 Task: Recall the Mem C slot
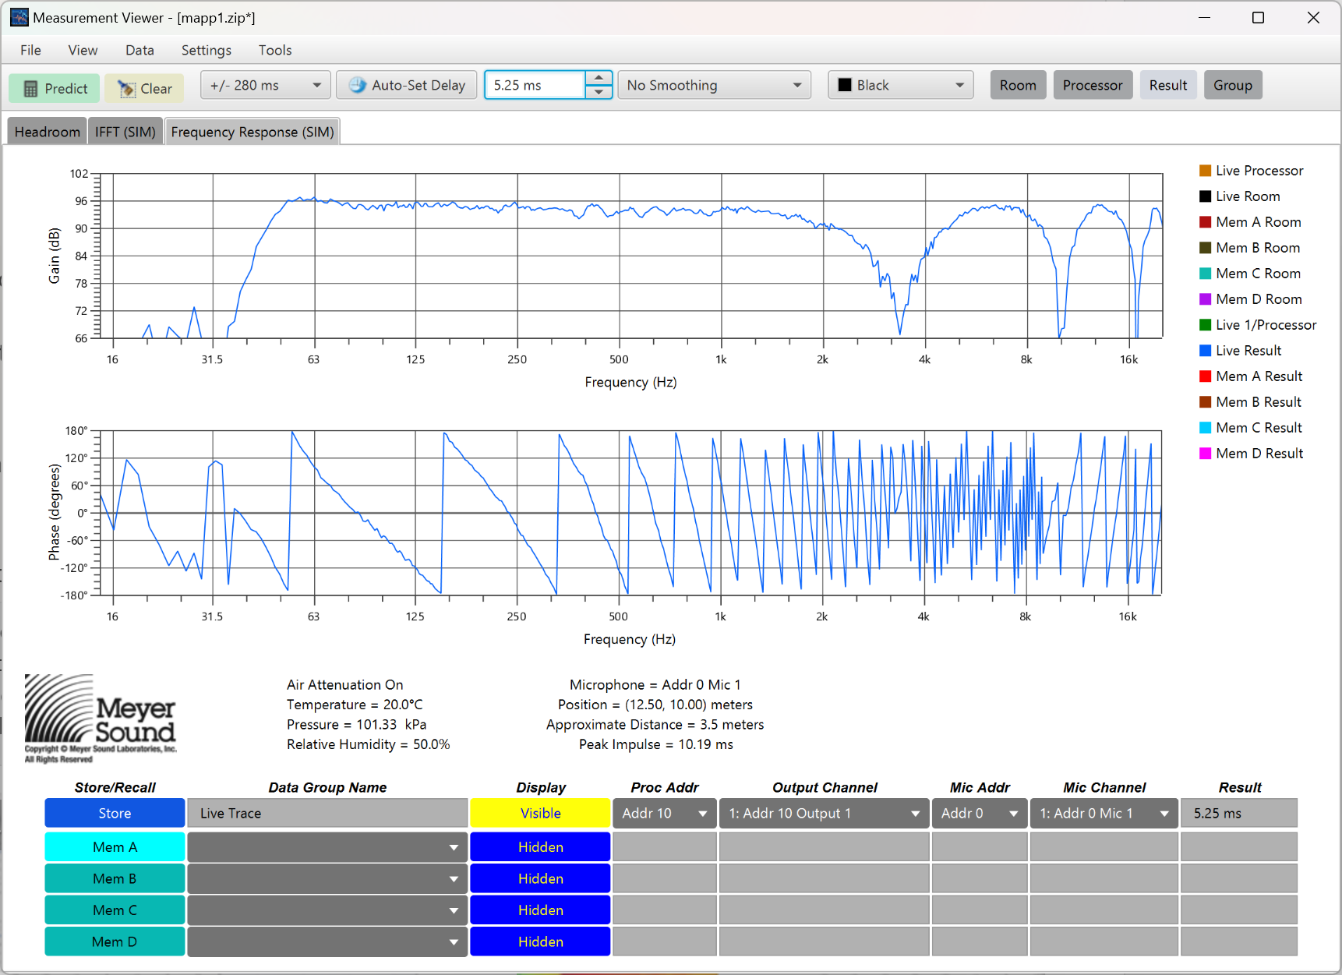point(115,910)
